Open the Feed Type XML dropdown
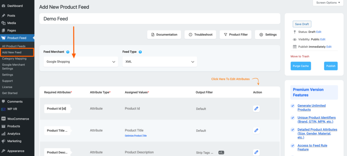The width and height of the screenshot is (347, 156). [160, 62]
